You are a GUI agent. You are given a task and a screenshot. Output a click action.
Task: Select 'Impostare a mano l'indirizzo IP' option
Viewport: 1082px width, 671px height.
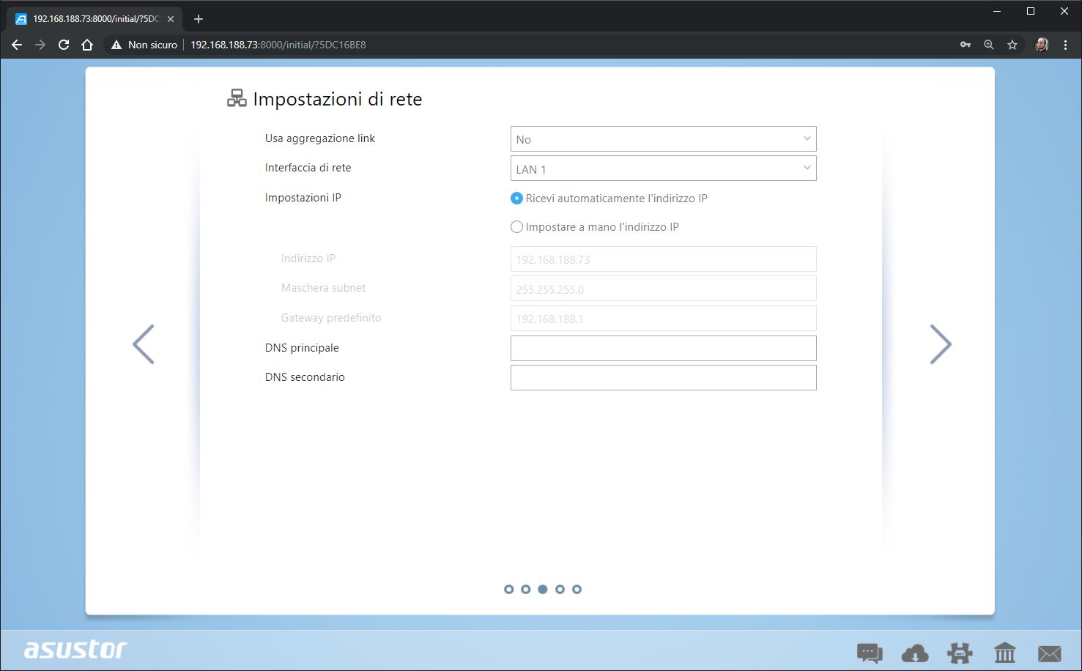pos(517,227)
